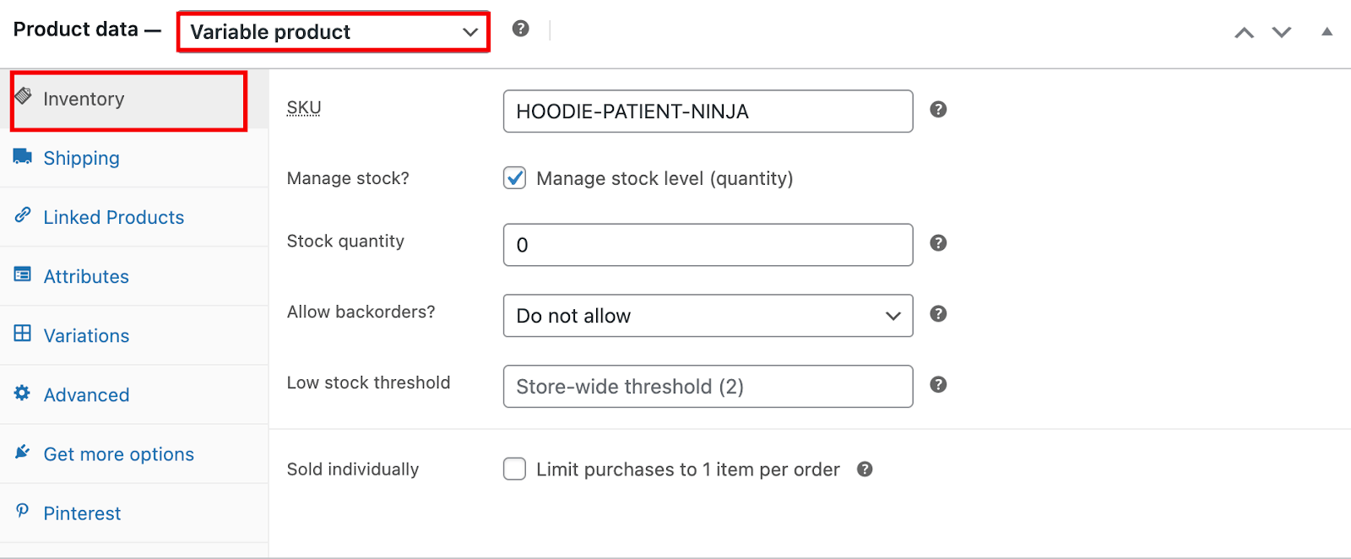Open the Allow backorders dropdown
This screenshot has width=1351, height=559.
[x=707, y=316]
